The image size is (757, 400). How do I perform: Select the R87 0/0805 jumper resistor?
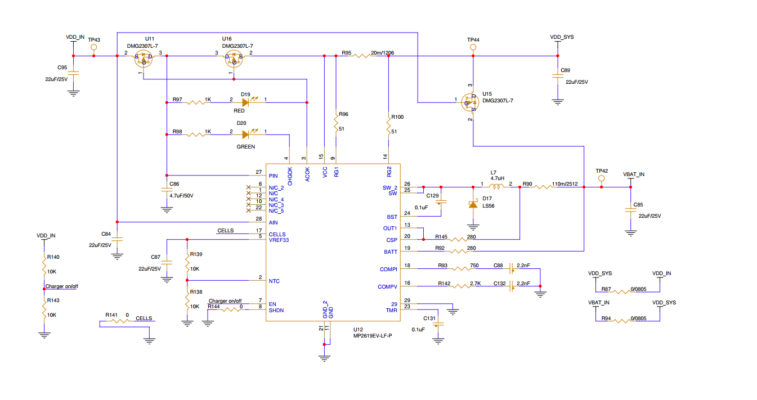click(x=622, y=292)
